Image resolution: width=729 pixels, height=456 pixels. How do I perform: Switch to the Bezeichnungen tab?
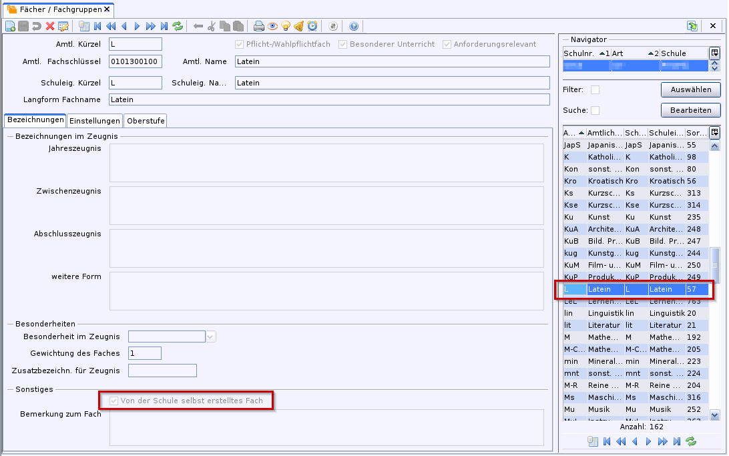coord(35,120)
